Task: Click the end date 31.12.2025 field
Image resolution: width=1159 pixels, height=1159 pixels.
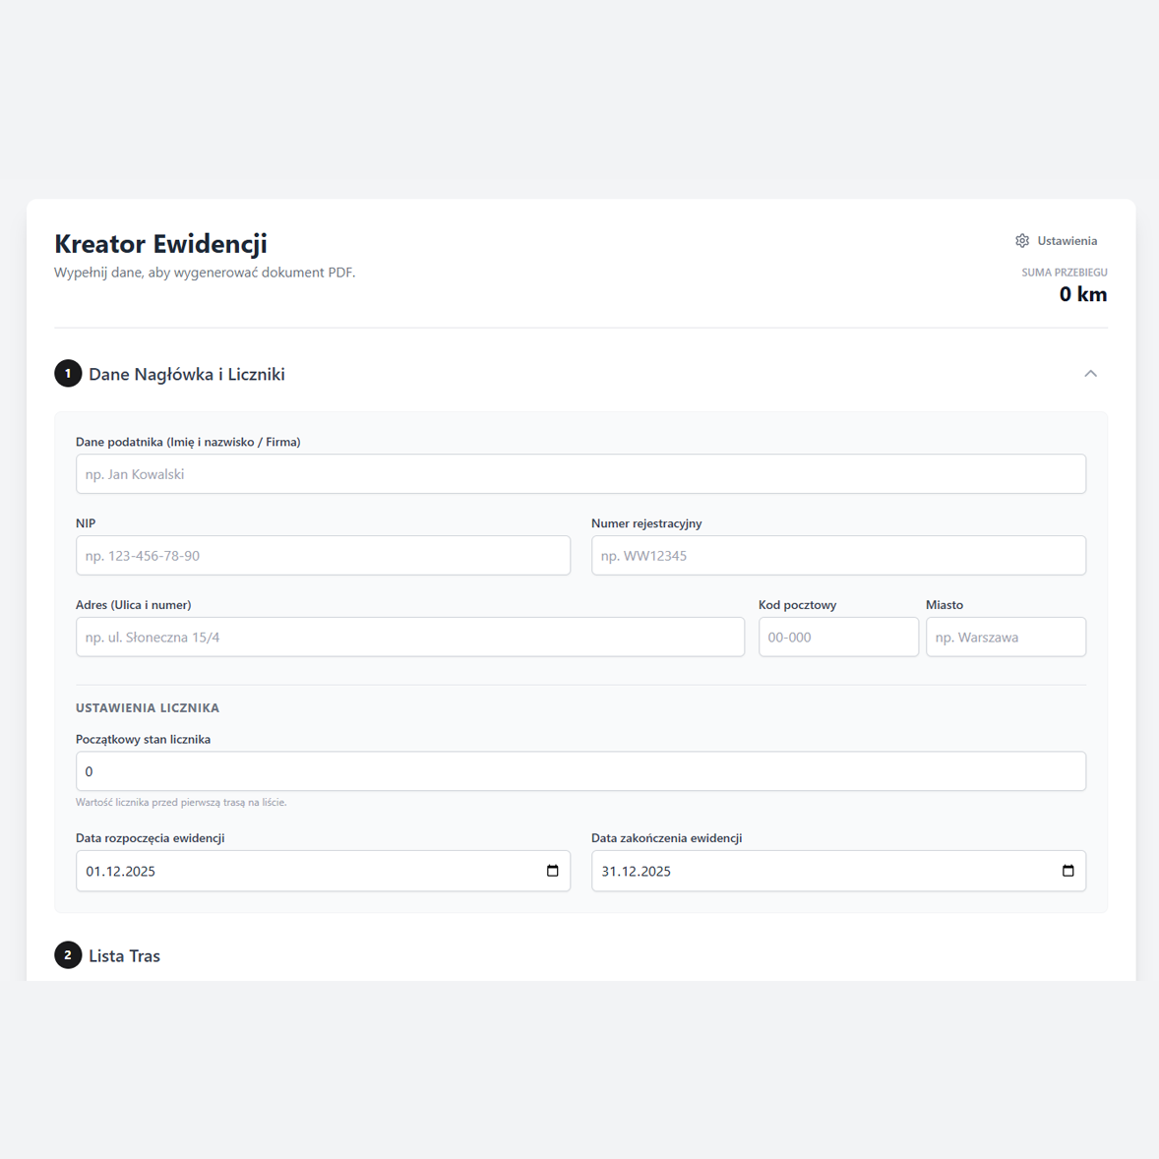Action: click(817, 871)
